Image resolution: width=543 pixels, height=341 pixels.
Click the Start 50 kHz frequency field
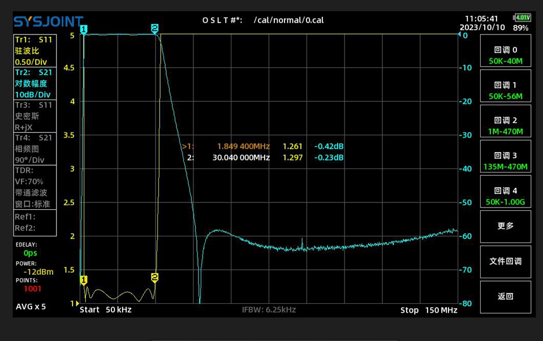[x=106, y=310]
